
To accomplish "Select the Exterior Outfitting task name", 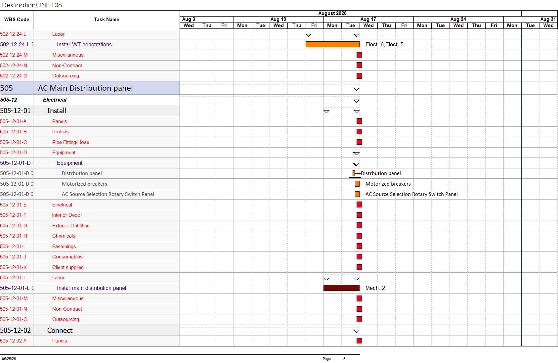I will pos(71,225).
